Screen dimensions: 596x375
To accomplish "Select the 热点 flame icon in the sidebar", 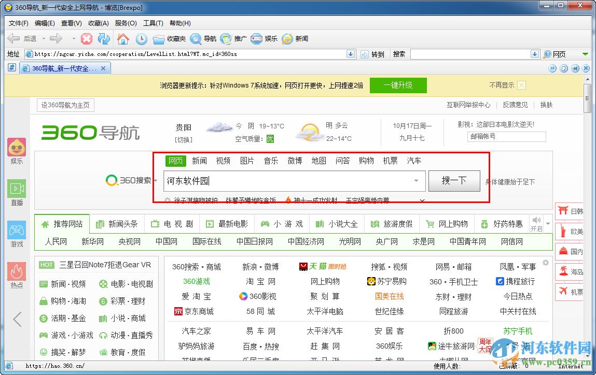I will 16,271.
